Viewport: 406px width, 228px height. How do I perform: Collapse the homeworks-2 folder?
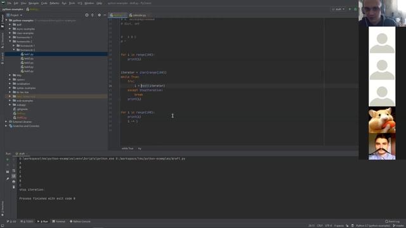[x=10, y=41]
